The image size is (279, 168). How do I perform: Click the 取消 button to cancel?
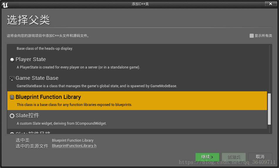pyautogui.click(x=260, y=157)
